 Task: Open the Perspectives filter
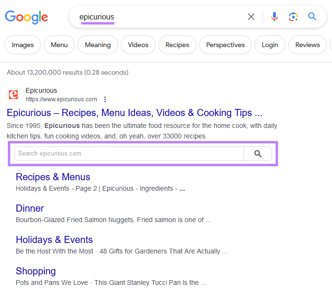(225, 45)
